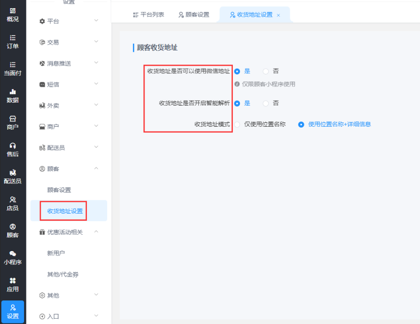
Task: Open the 概况 overview icon in sidebar
Action: (12, 15)
